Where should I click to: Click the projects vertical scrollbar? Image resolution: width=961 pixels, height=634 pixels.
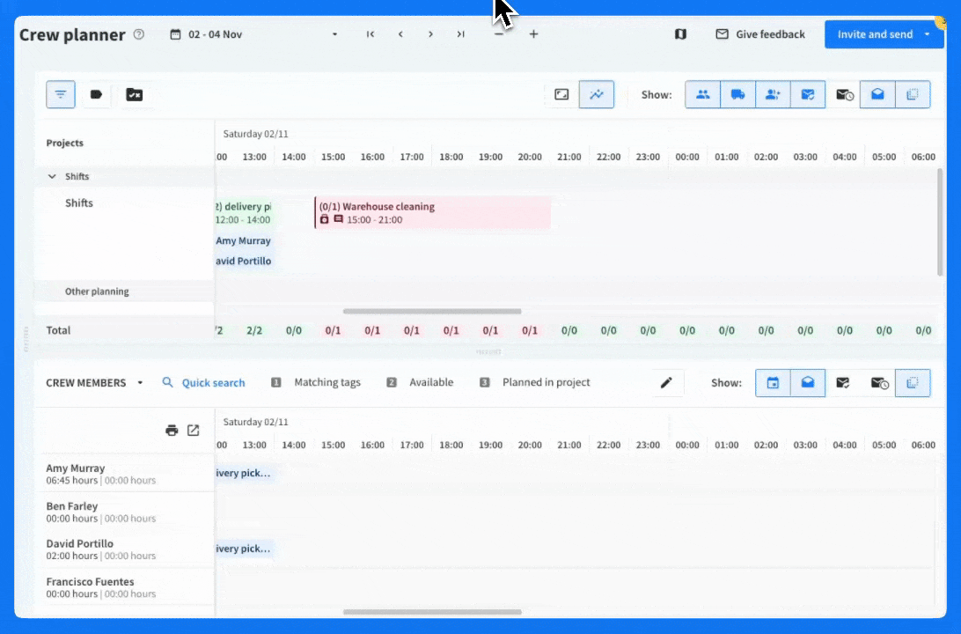940,222
